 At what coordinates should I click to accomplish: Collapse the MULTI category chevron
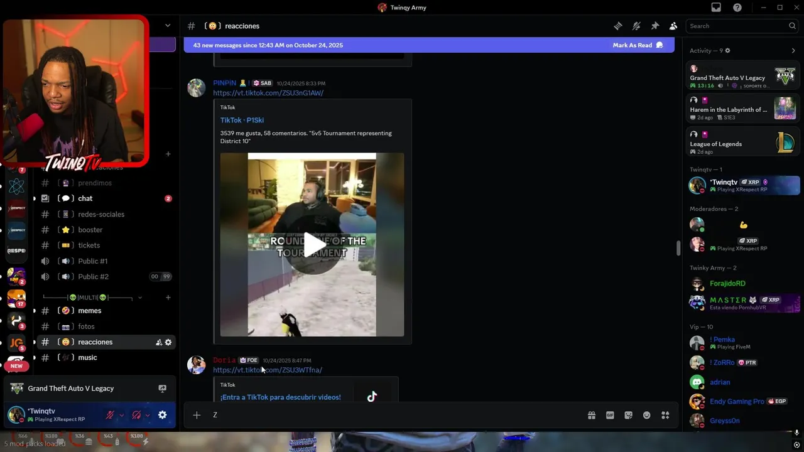pyautogui.click(x=139, y=298)
